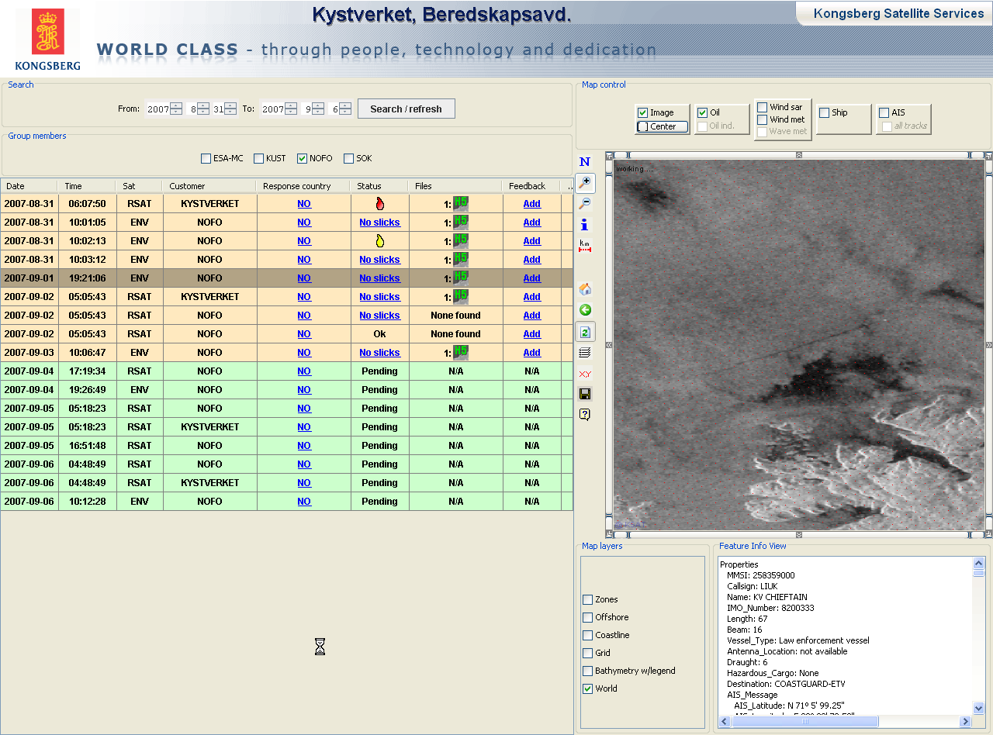Enable the Wind met checkbox

click(762, 119)
